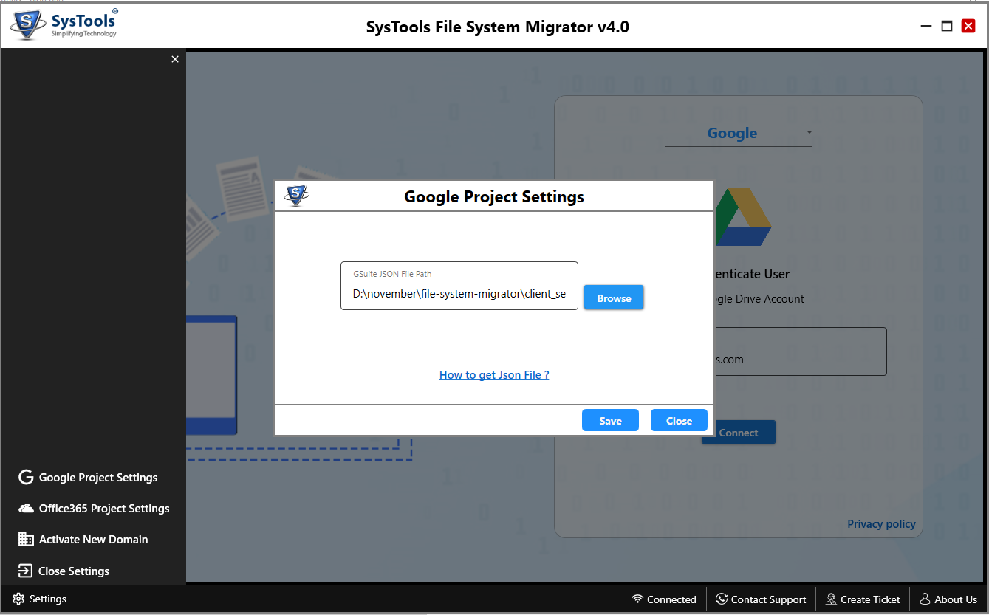Click the About Us person icon
This screenshot has width=989, height=615.
click(925, 599)
